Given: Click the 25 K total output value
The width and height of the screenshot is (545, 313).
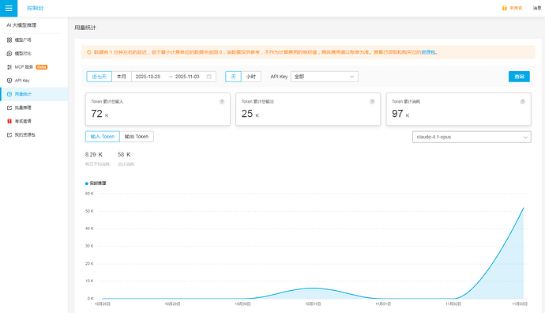Looking at the screenshot, I should [x=250, y=114].
